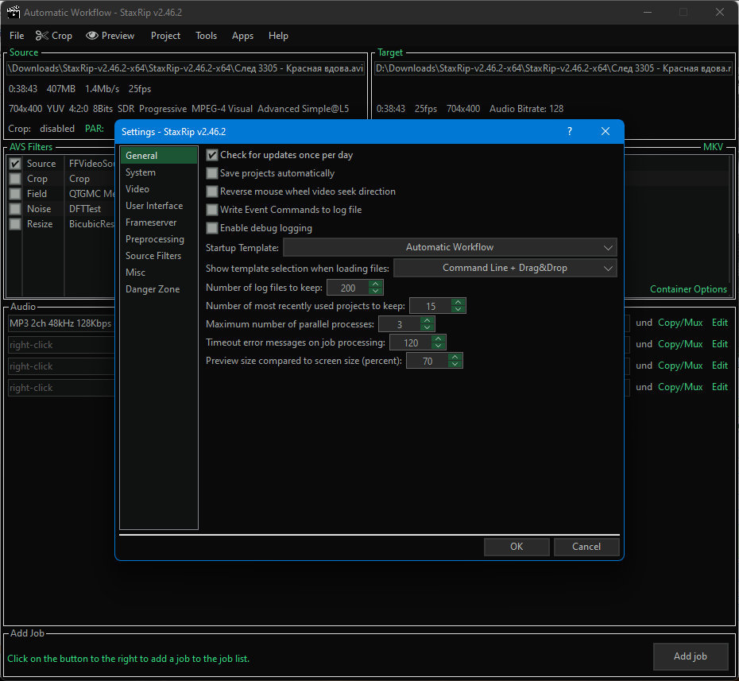Decrease number of log files to keep

(x=376, y=292)
